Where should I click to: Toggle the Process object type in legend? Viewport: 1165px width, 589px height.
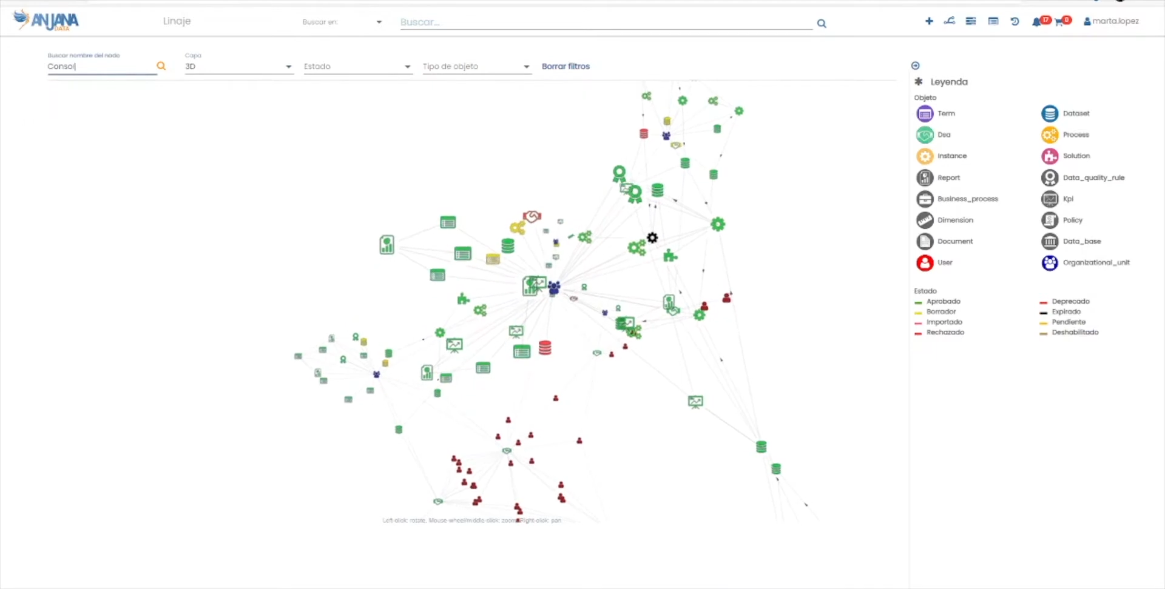[x=1050, y=135]
